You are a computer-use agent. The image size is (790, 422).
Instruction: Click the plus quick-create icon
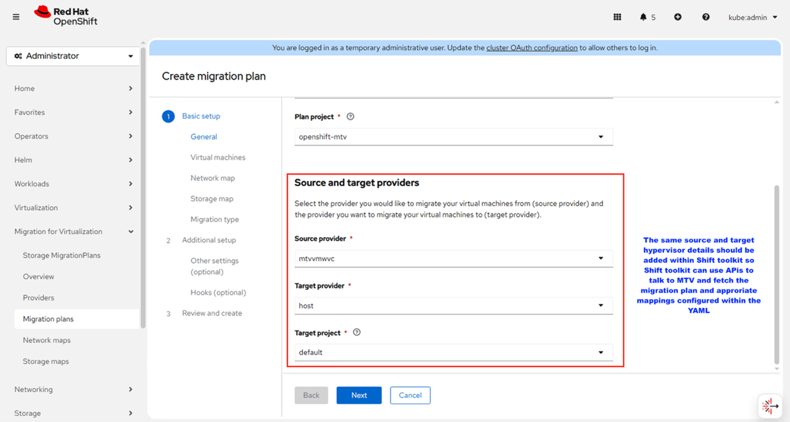678,17
